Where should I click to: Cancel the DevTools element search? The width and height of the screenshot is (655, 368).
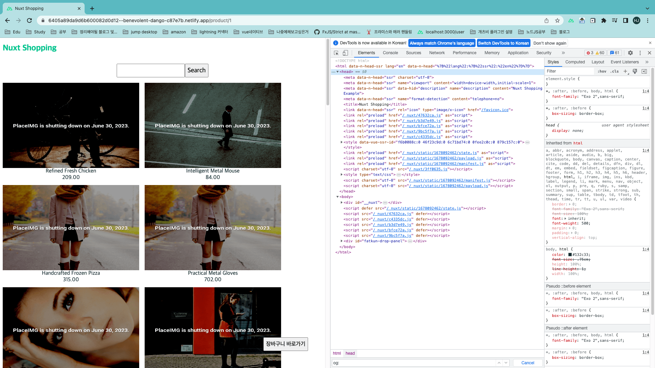528,363
